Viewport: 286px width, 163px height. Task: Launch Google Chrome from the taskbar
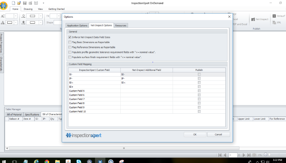click(x=47, y=162)
